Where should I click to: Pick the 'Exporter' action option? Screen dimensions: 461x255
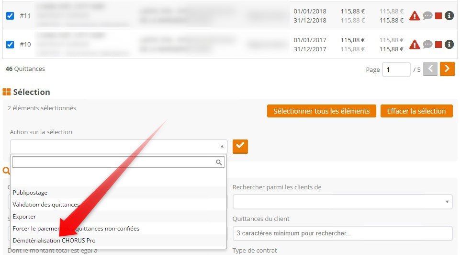click(24, 217)
